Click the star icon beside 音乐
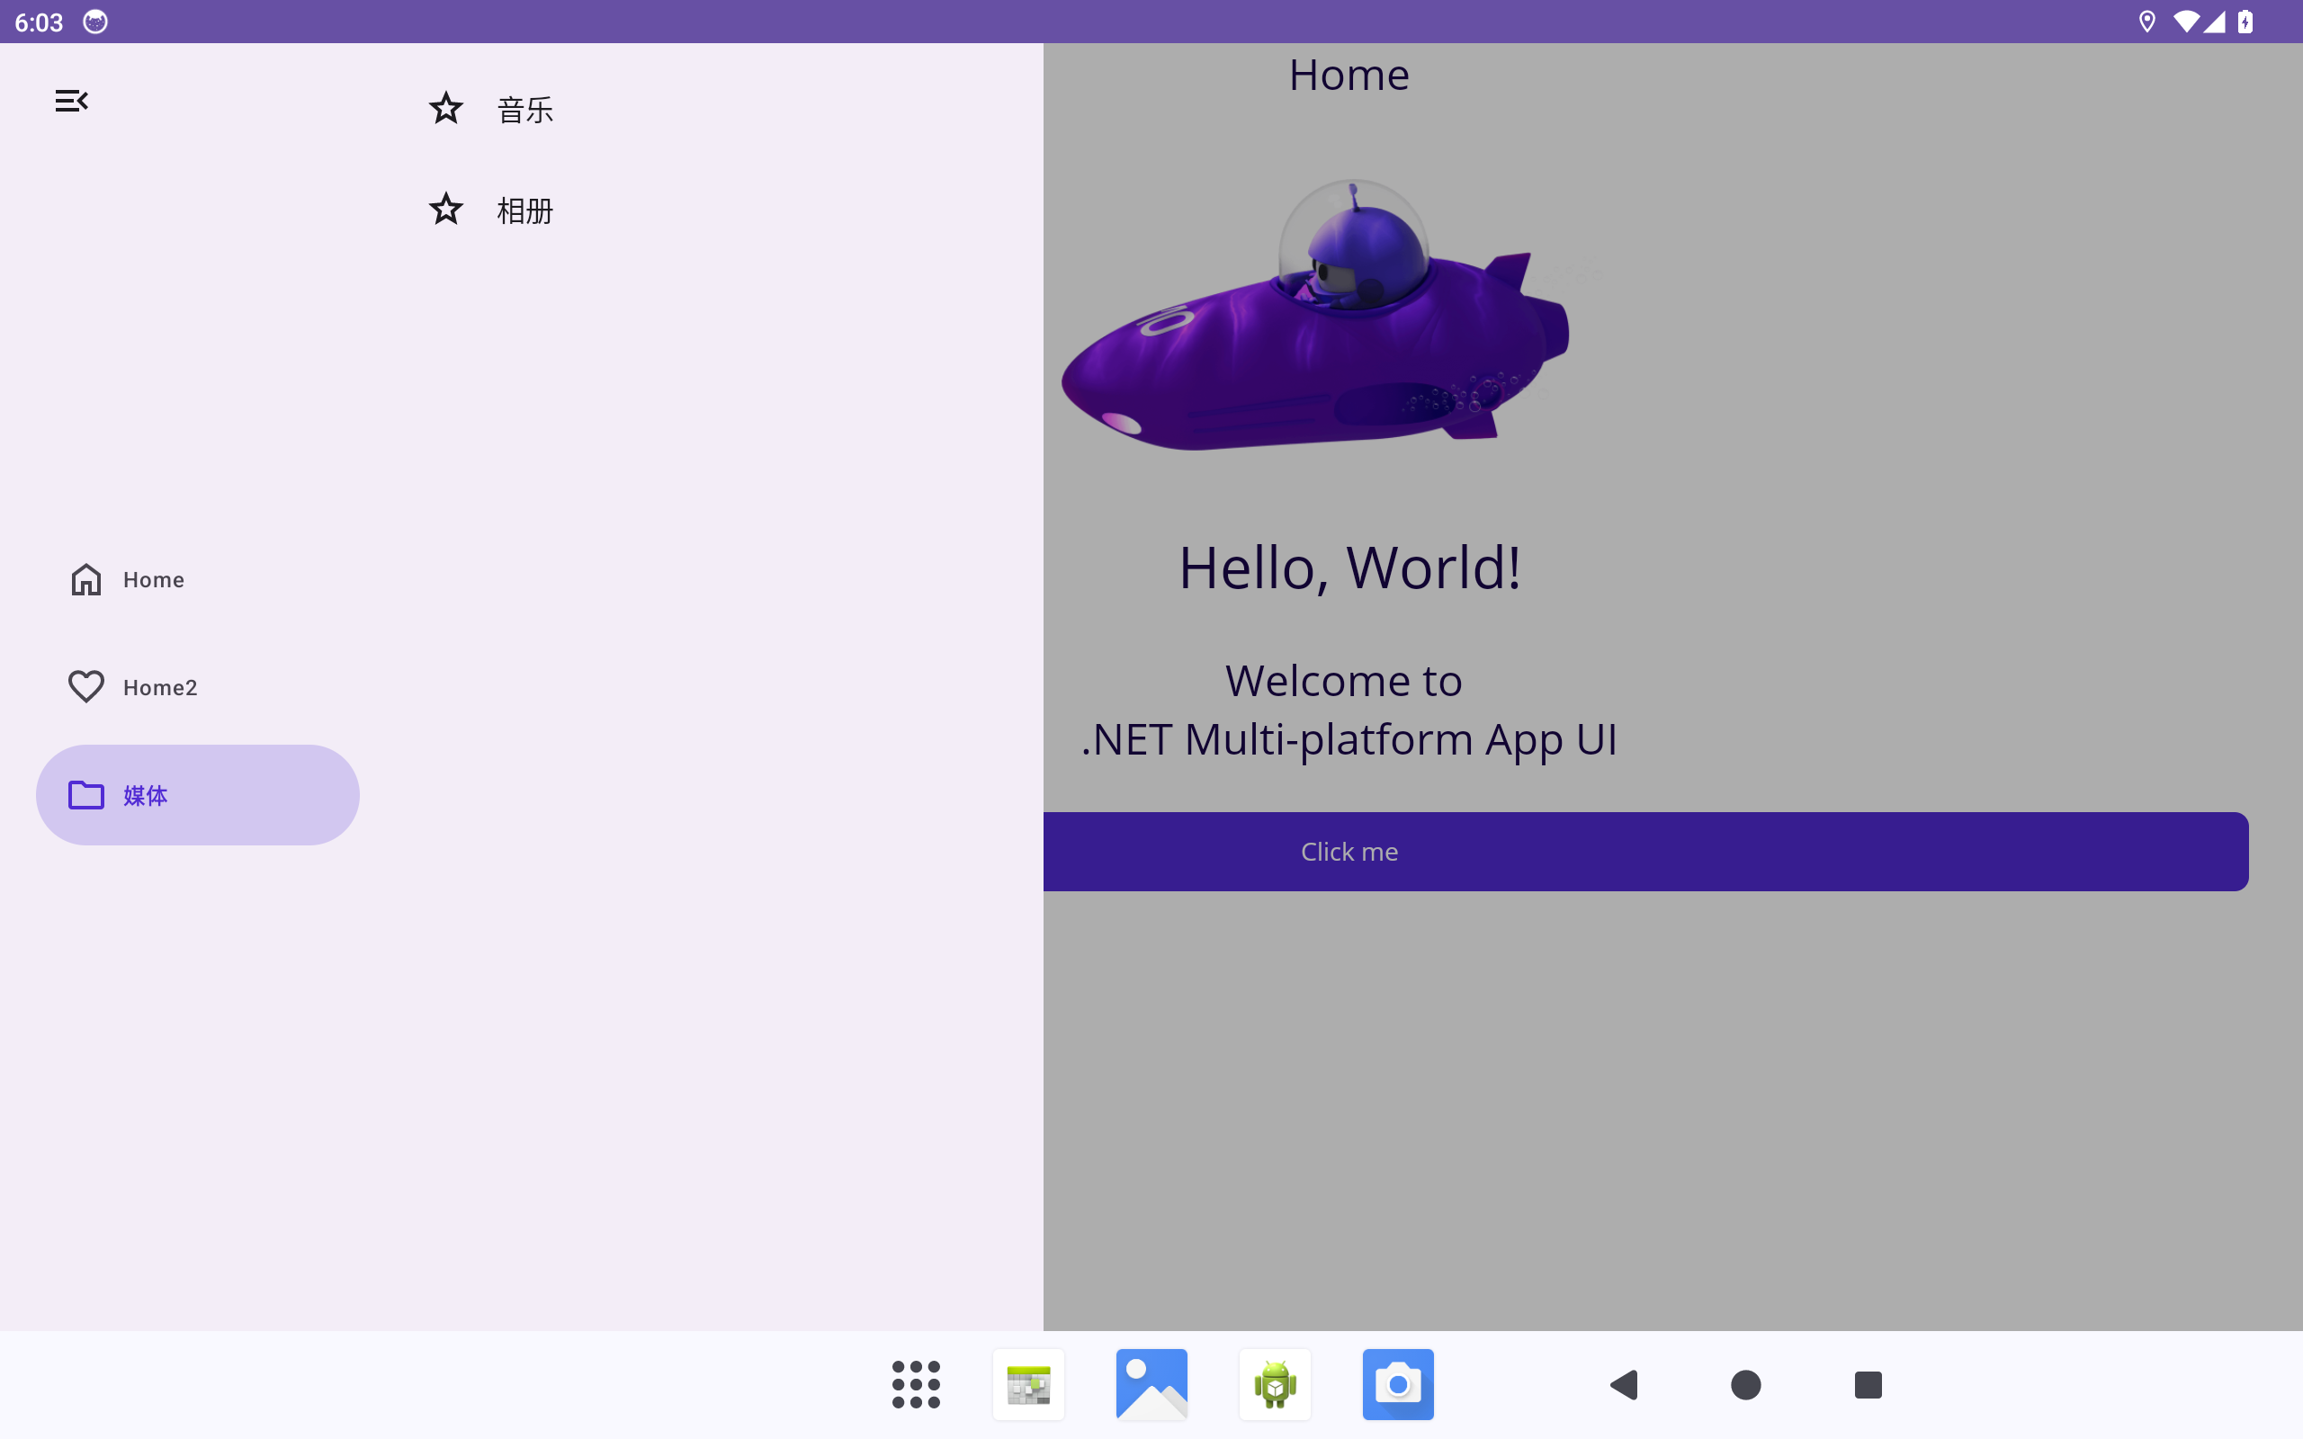 (445, 109)
